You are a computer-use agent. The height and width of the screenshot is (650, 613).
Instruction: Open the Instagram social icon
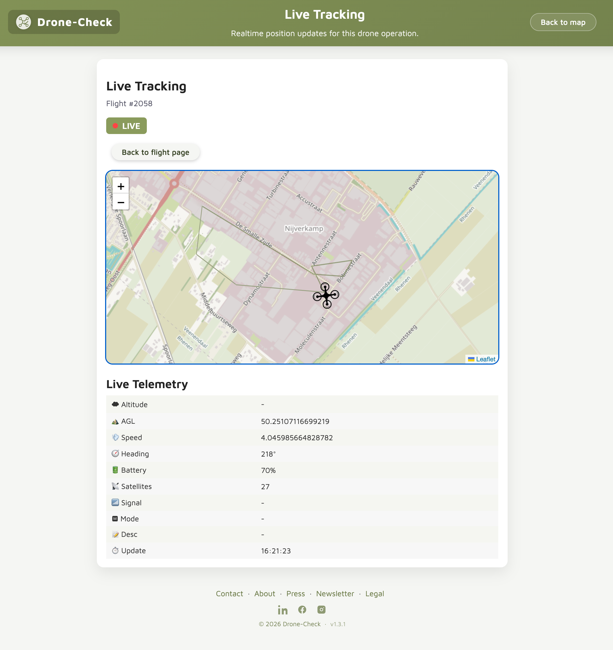pyautogui.click(x=321, y=610)
